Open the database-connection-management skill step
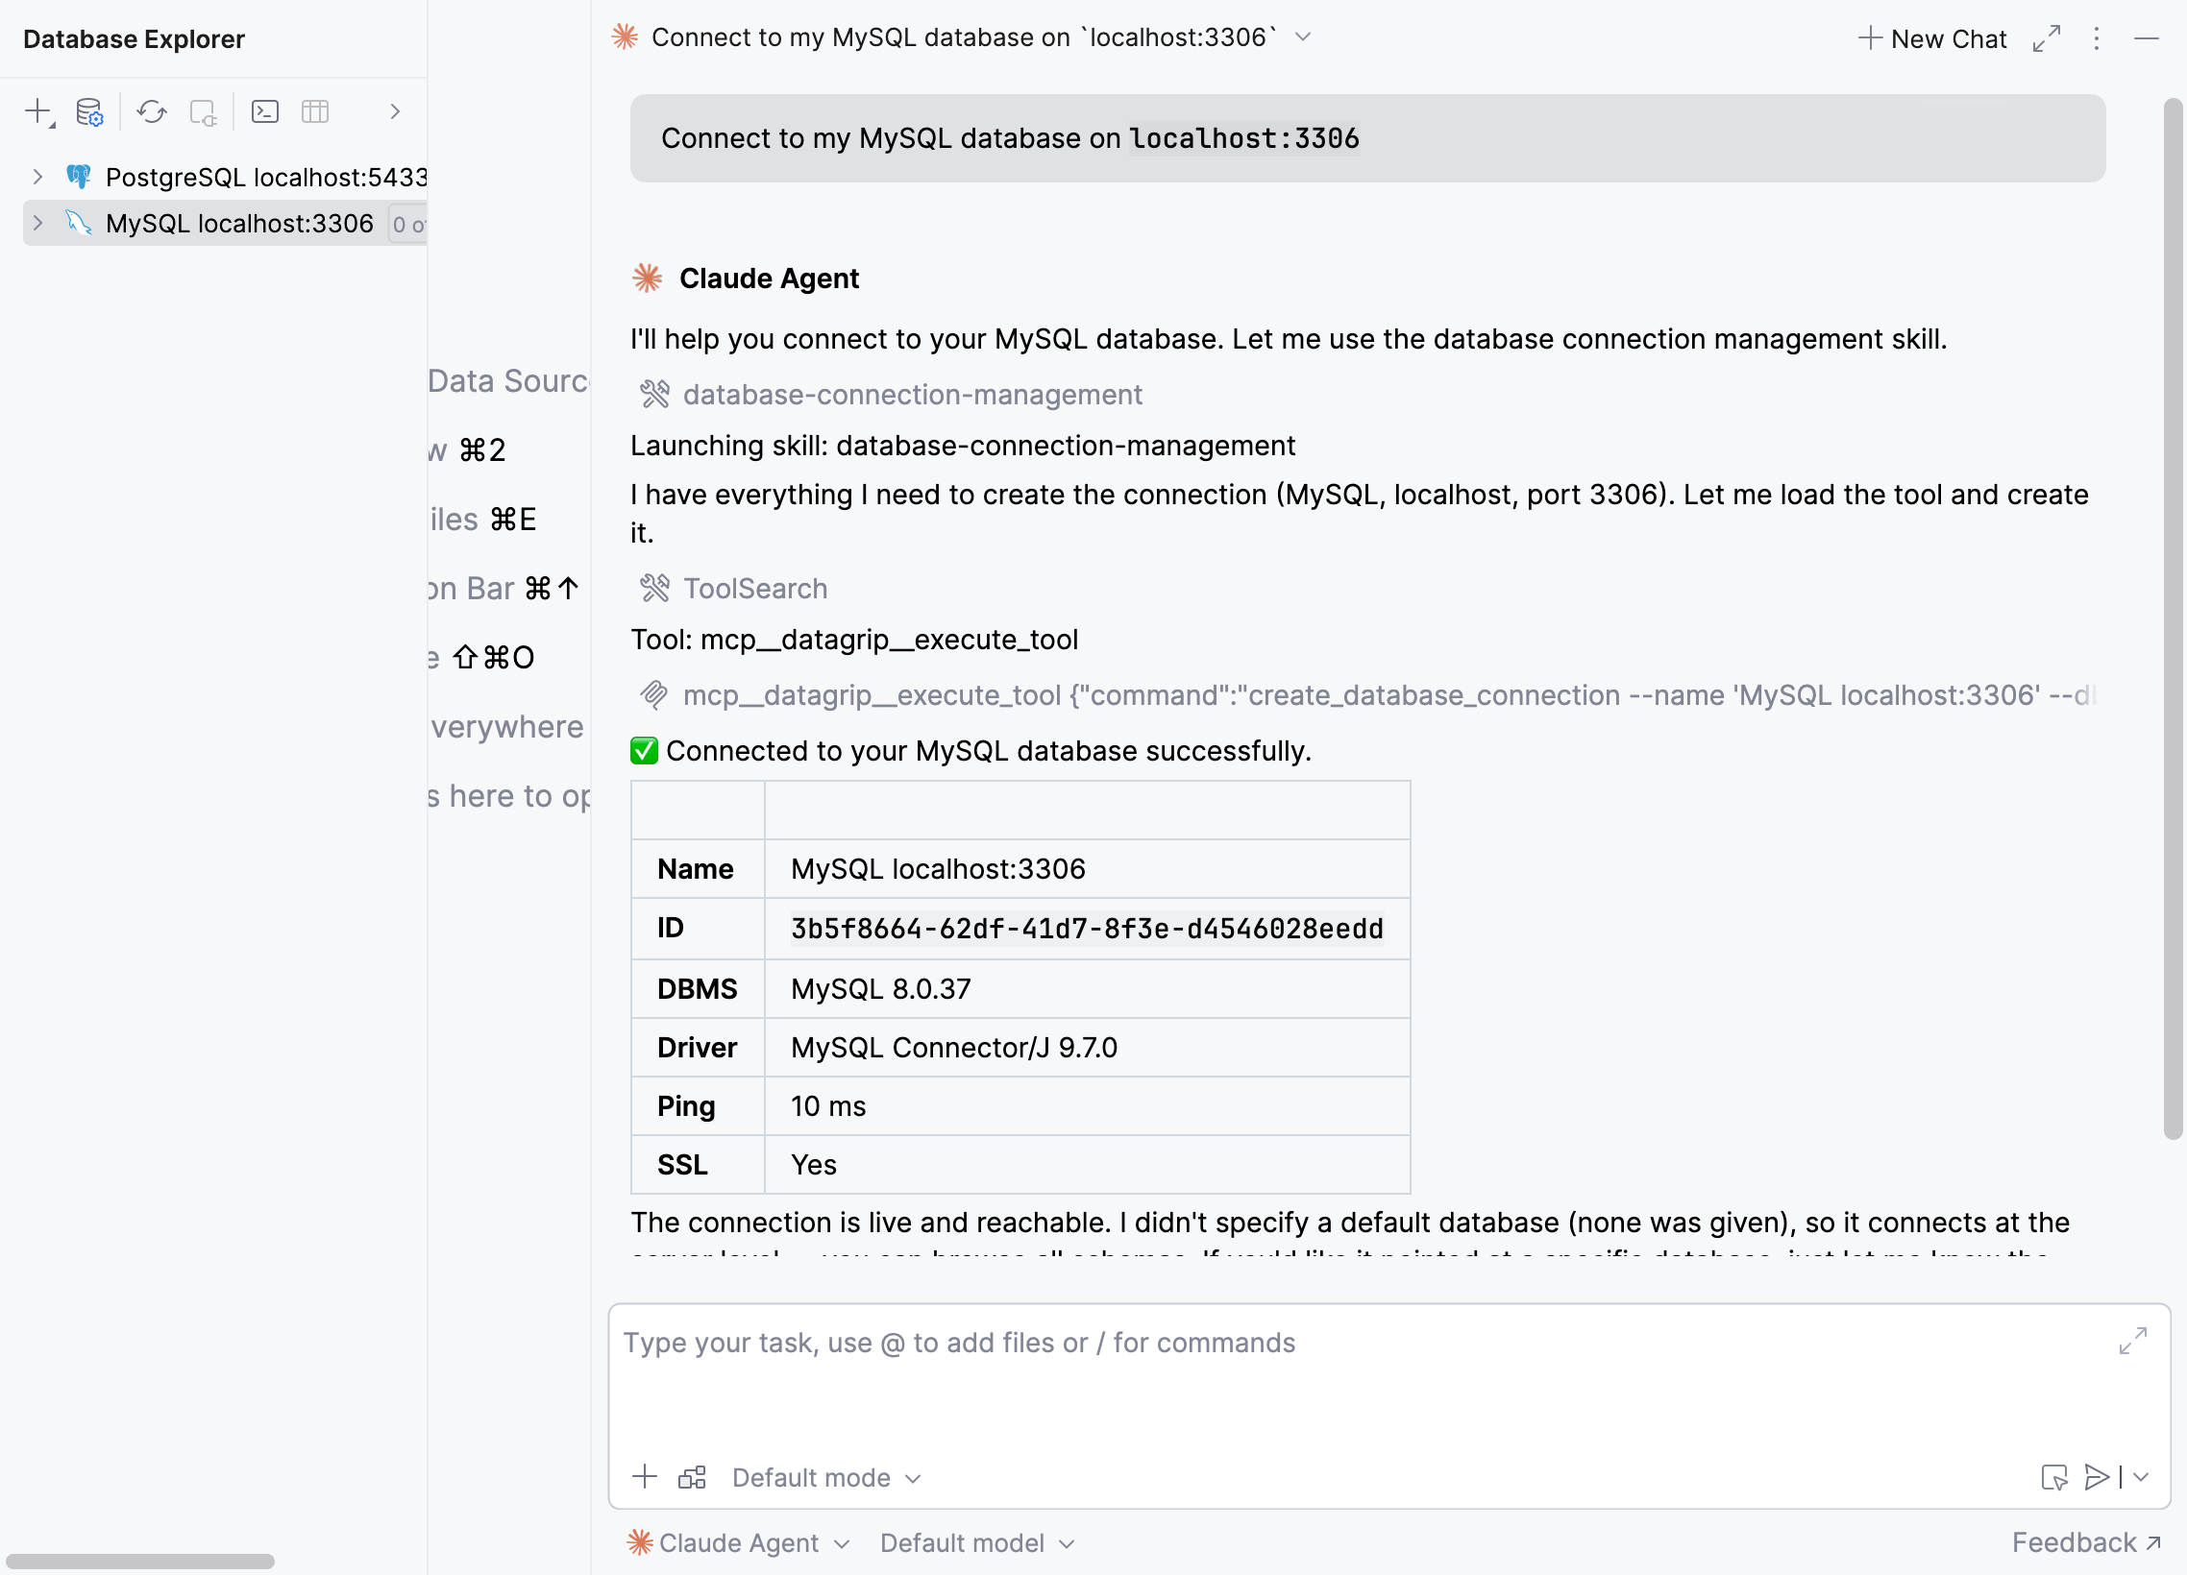 [912, 395]
